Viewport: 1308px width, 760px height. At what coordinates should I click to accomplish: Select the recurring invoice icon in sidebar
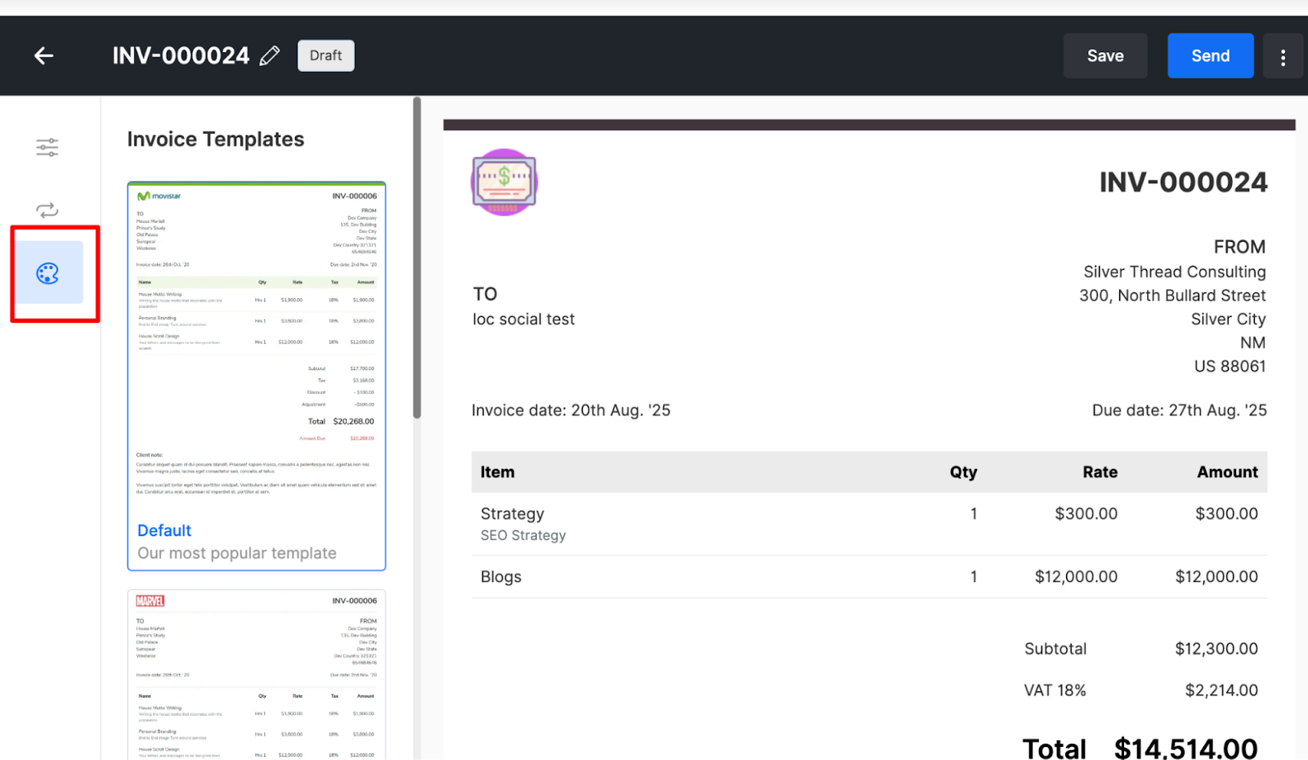click(47, 210)
